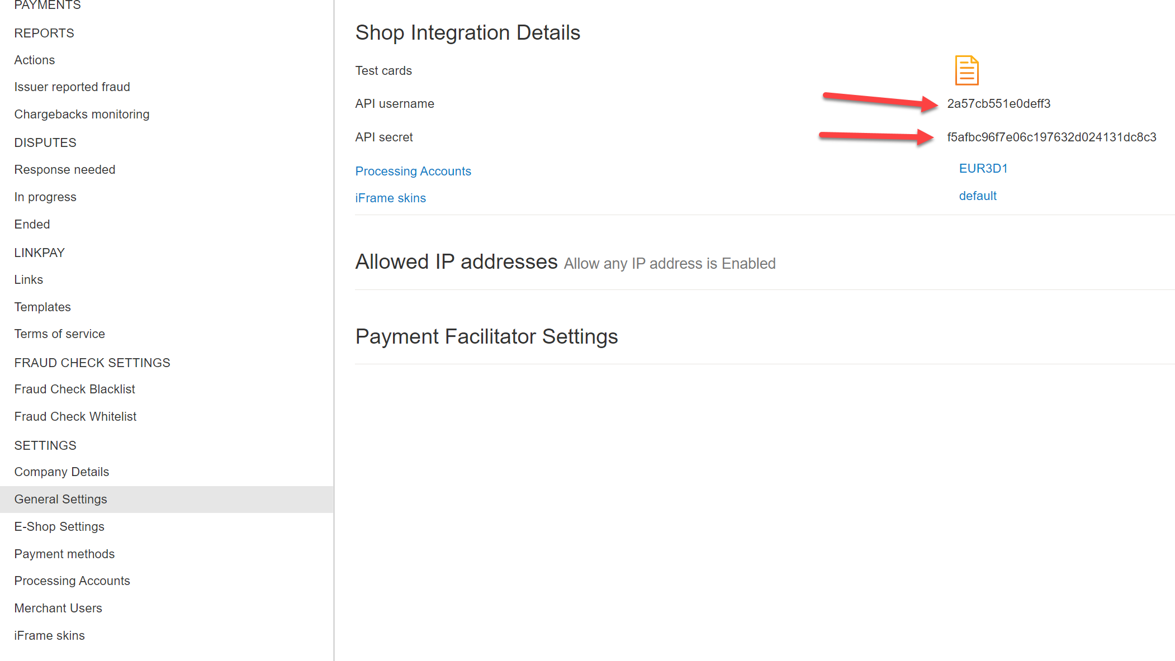Open E-Shop Settings menu item
The height and width of the screenshot is (661, 1175).
point(59,526)
